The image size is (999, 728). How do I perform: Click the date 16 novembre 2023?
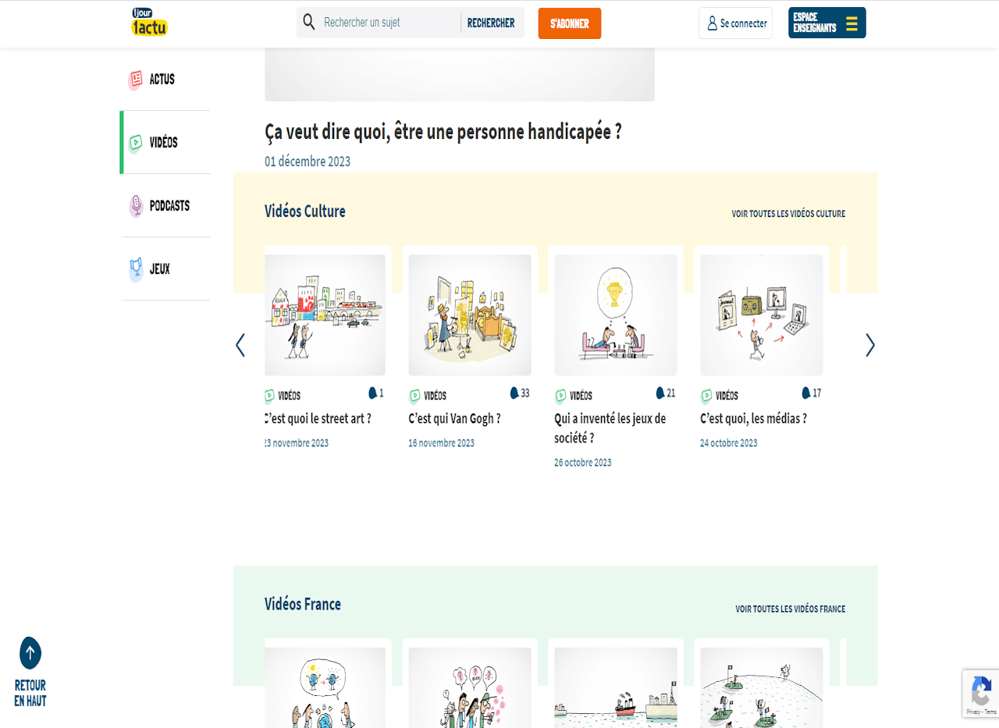(441, 443)
